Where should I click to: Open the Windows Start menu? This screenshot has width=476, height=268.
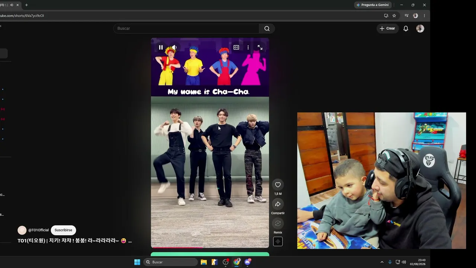tap(137, 262)
